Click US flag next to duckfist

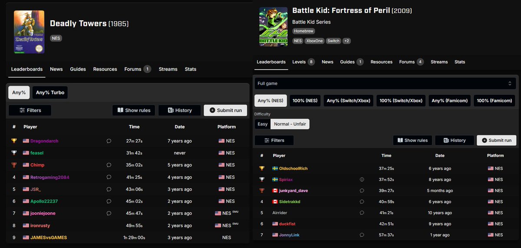275,224
